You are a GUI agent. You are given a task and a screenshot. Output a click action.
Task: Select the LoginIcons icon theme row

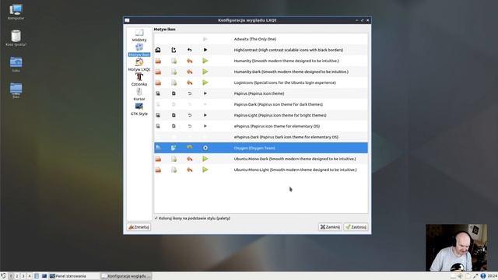point(261,82)
